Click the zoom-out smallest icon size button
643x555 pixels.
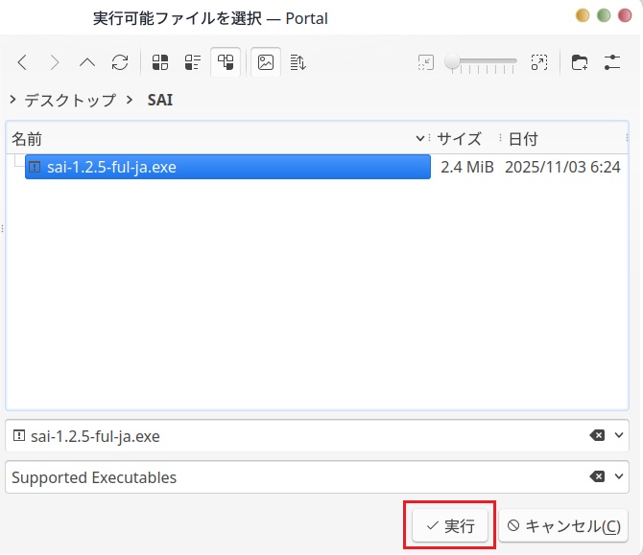(426, 62)
